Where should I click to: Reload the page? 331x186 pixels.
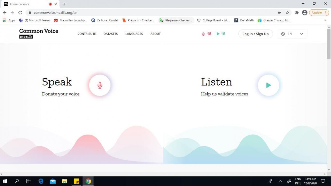(x=20, y=12)
